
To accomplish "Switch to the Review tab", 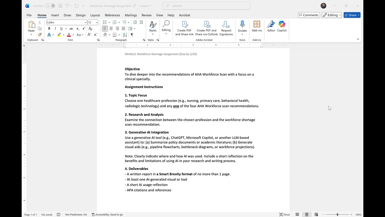I will (146, 15).
